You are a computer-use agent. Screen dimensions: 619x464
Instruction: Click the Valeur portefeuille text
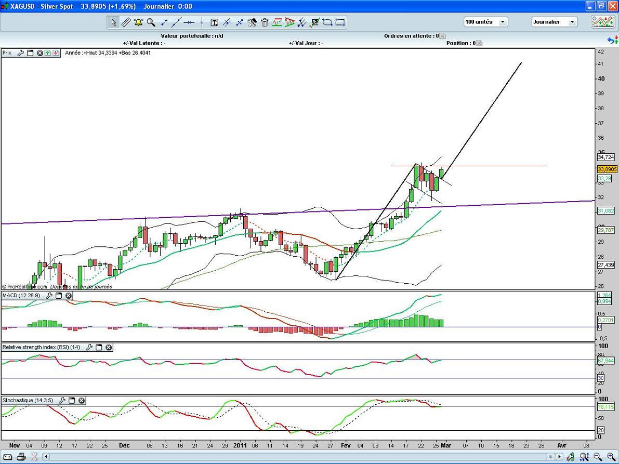click(192, 36)
